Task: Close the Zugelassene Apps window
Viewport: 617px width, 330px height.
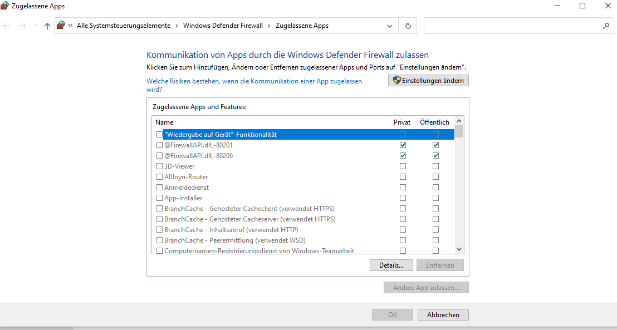Action: [x=608, y=6]
